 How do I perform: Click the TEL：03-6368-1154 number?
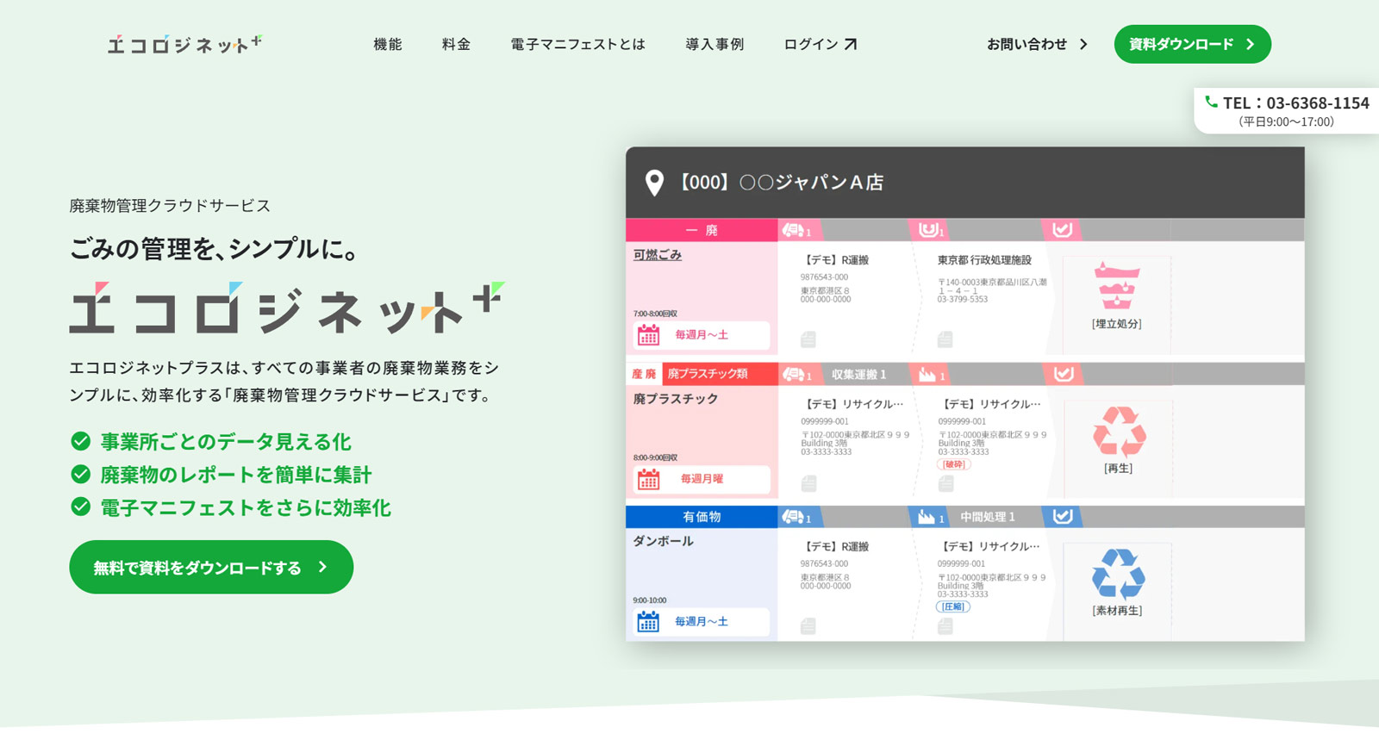(1295, 103)
